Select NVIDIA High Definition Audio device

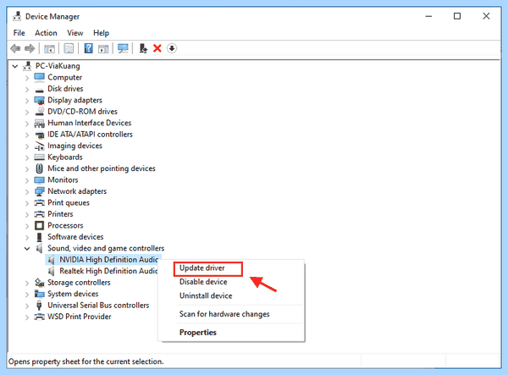coord(108,260)
